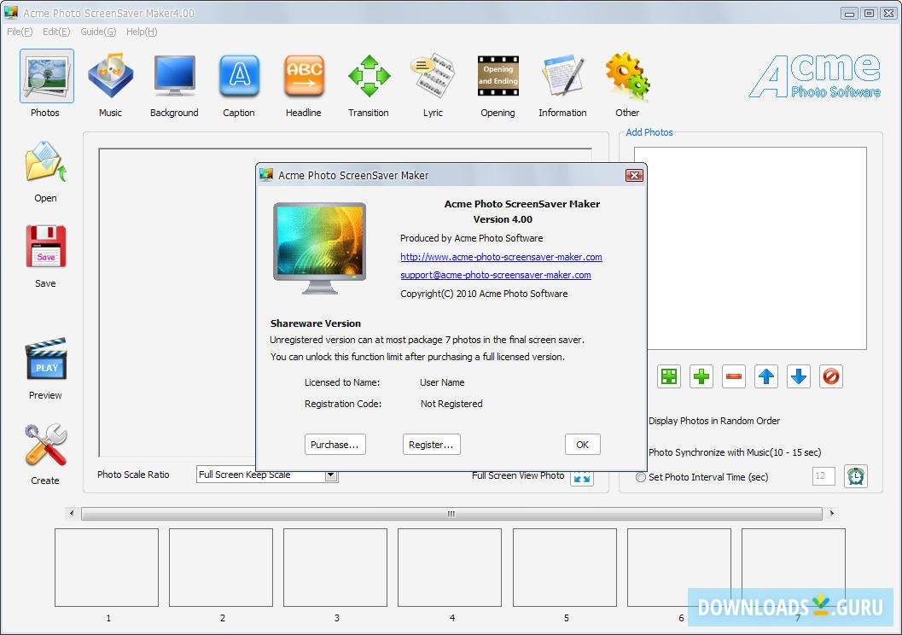Select Set Photo Interval Time radio button
The image size is (902, 635).
(x=640, y=477)
